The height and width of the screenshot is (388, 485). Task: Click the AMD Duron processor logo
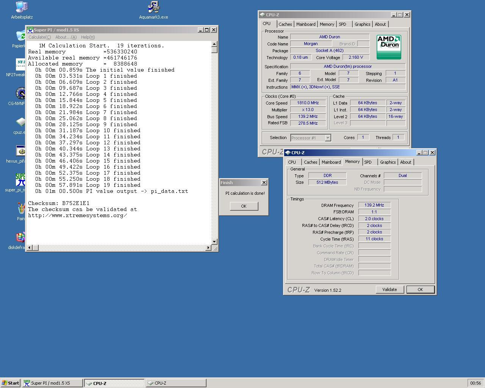[389, 47]
